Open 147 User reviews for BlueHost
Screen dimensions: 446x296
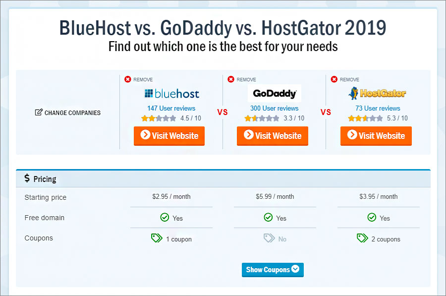point(171,109)
